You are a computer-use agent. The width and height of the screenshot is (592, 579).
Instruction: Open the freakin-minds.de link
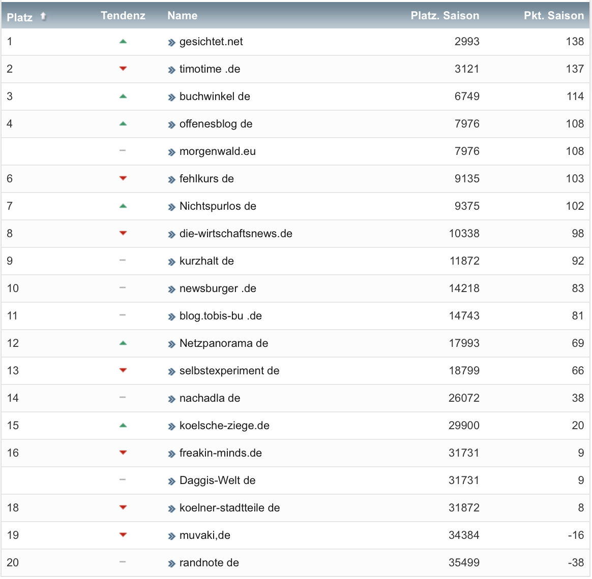(221, 453)
